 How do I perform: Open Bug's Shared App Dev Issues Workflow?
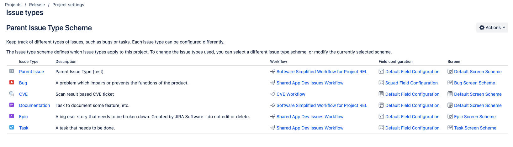tap(310, 83)
